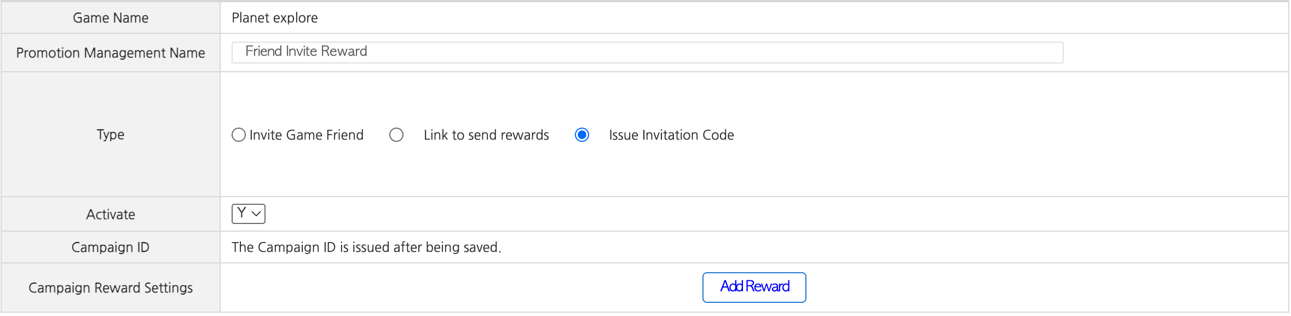Click the Issue Invitation Code label text
The width and height of the screenshot is (1291, 316).
coord(671,135)
